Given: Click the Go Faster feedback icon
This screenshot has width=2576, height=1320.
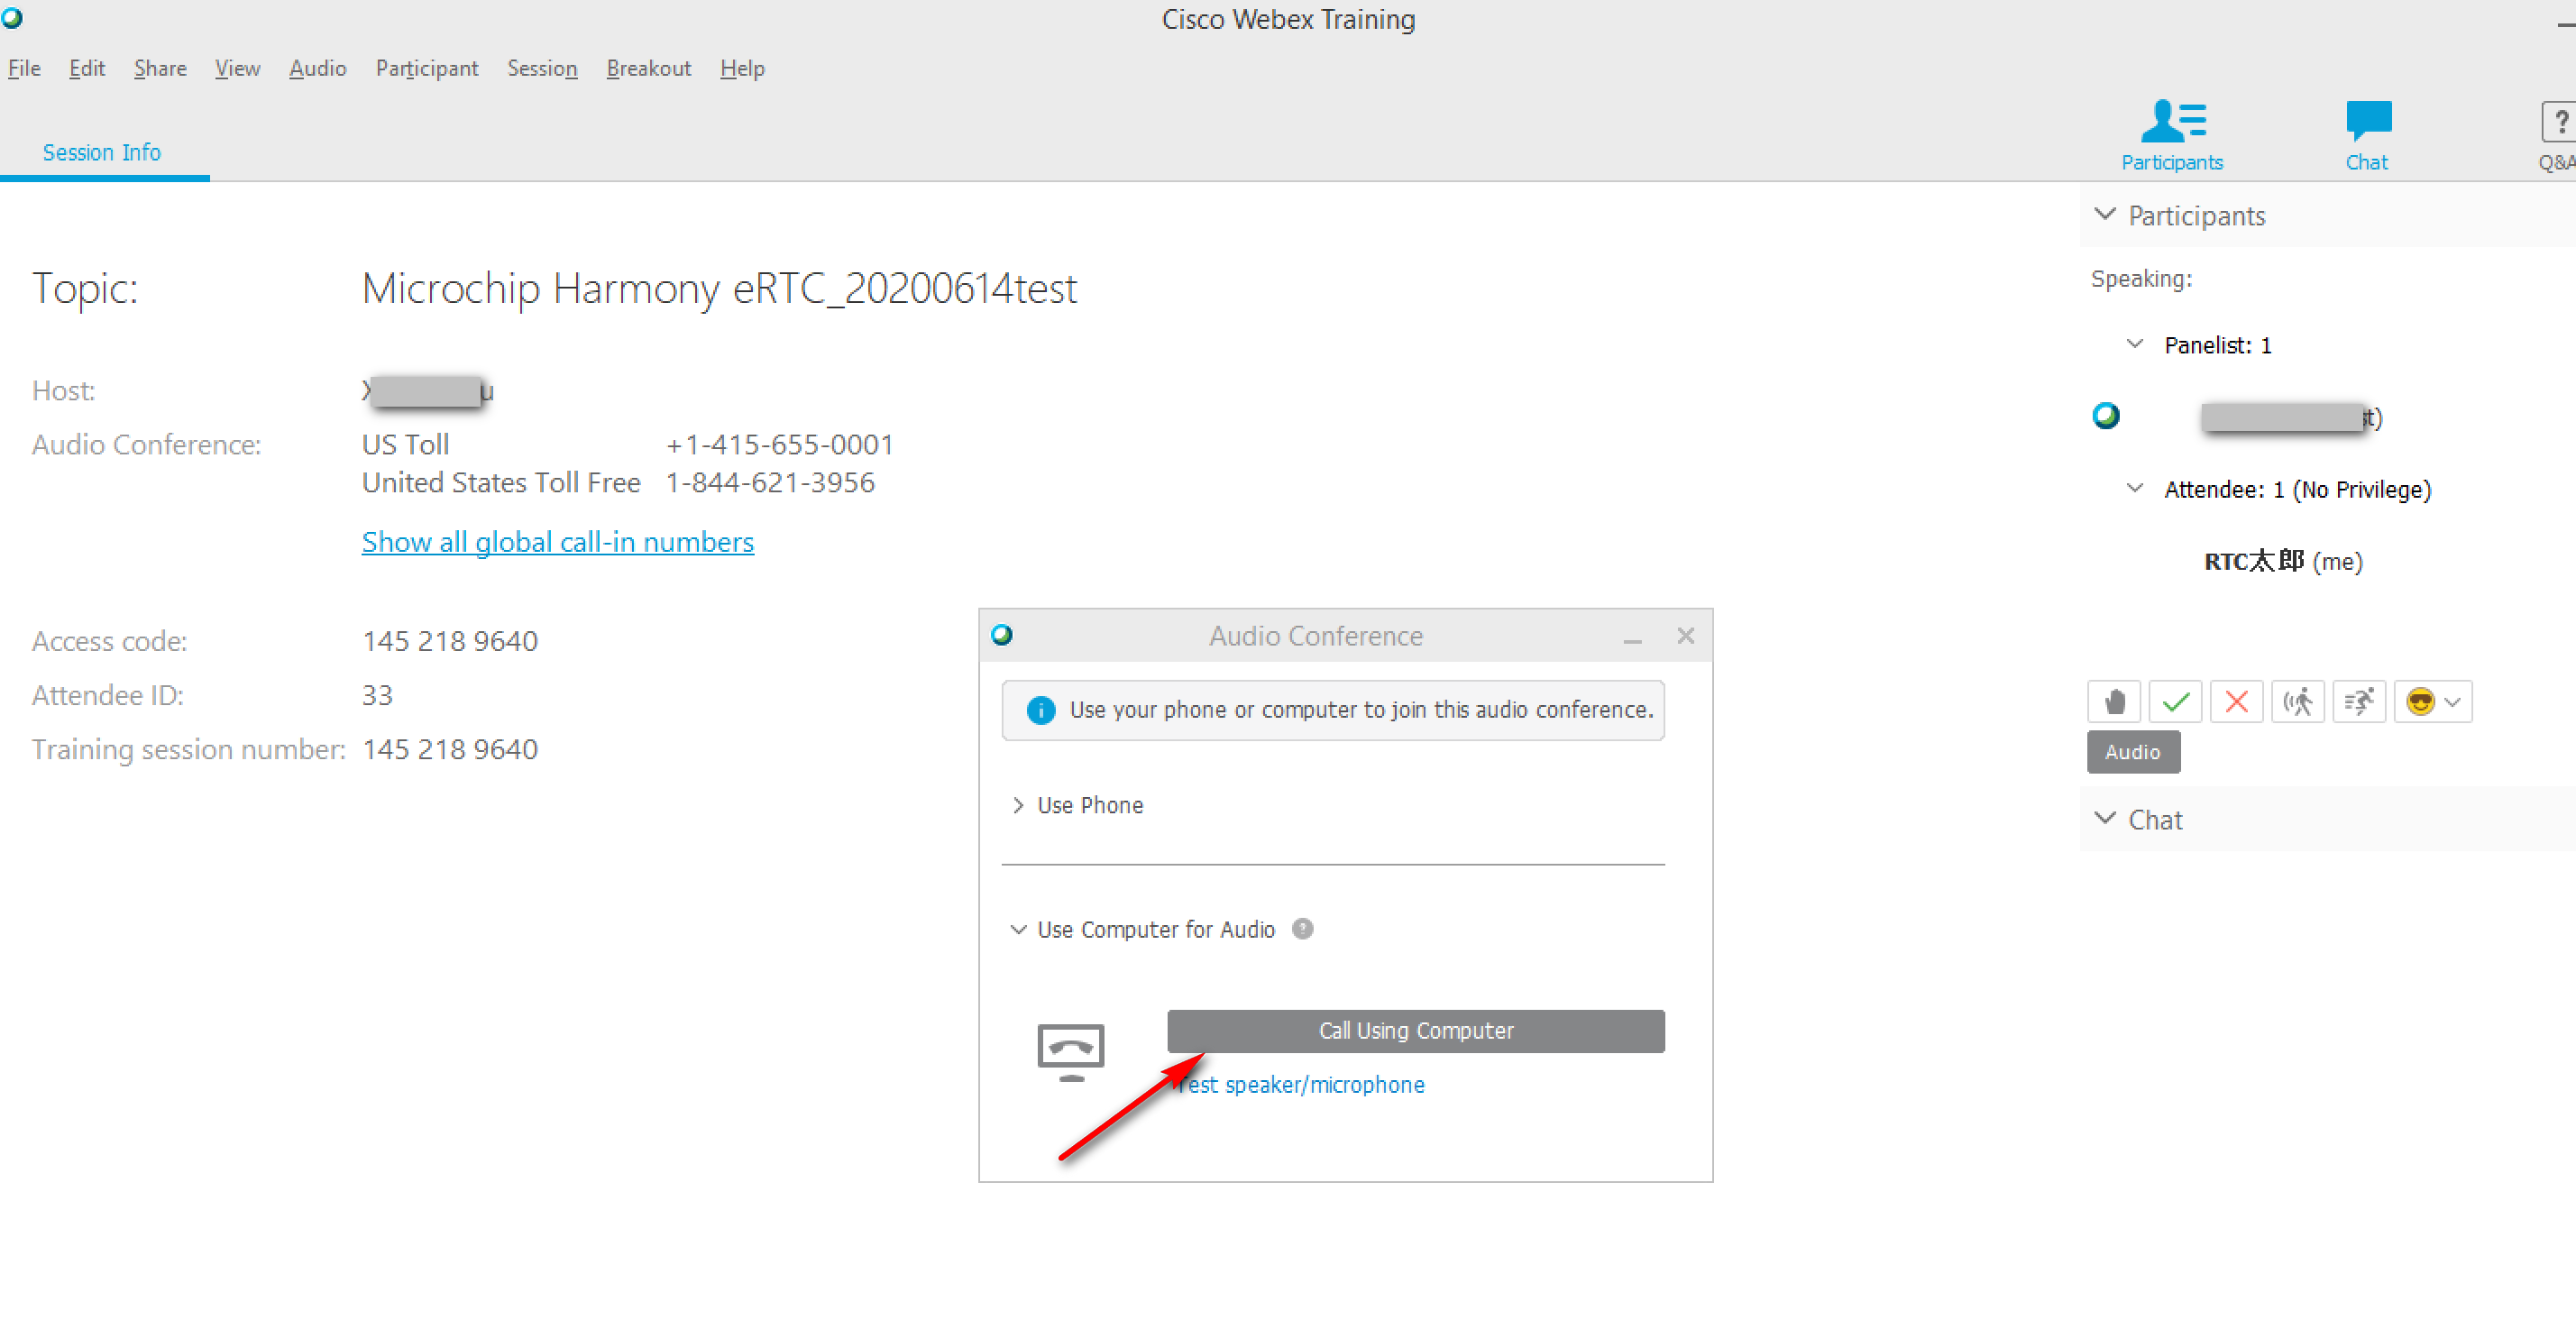Looking at the screenshot, I should tap(2359, 702).
